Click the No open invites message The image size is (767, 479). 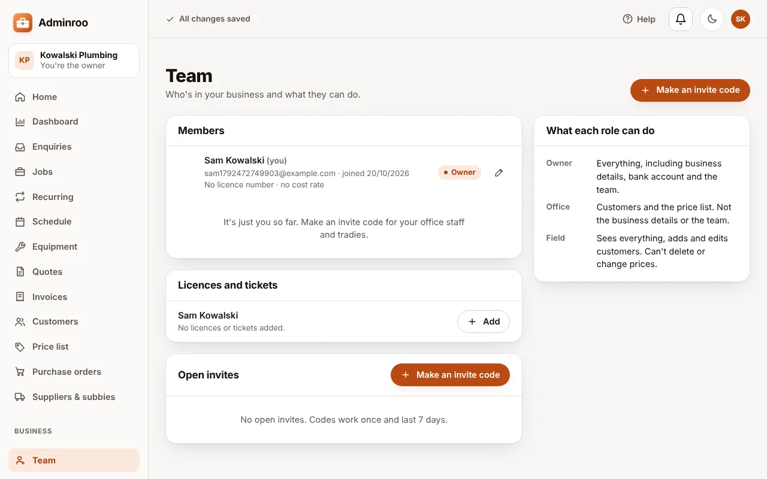tap(344, 420)
